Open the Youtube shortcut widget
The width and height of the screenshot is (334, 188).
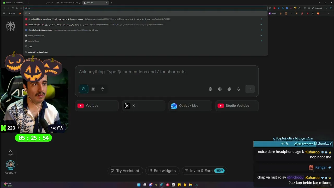pyautogui.click(x=97, y=106)
